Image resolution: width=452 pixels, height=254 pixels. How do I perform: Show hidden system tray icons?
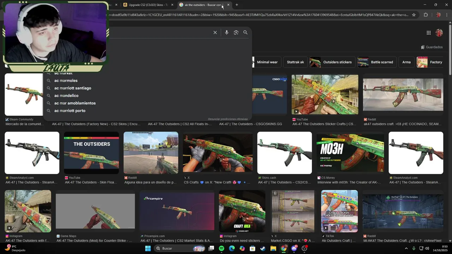point(406,248)
